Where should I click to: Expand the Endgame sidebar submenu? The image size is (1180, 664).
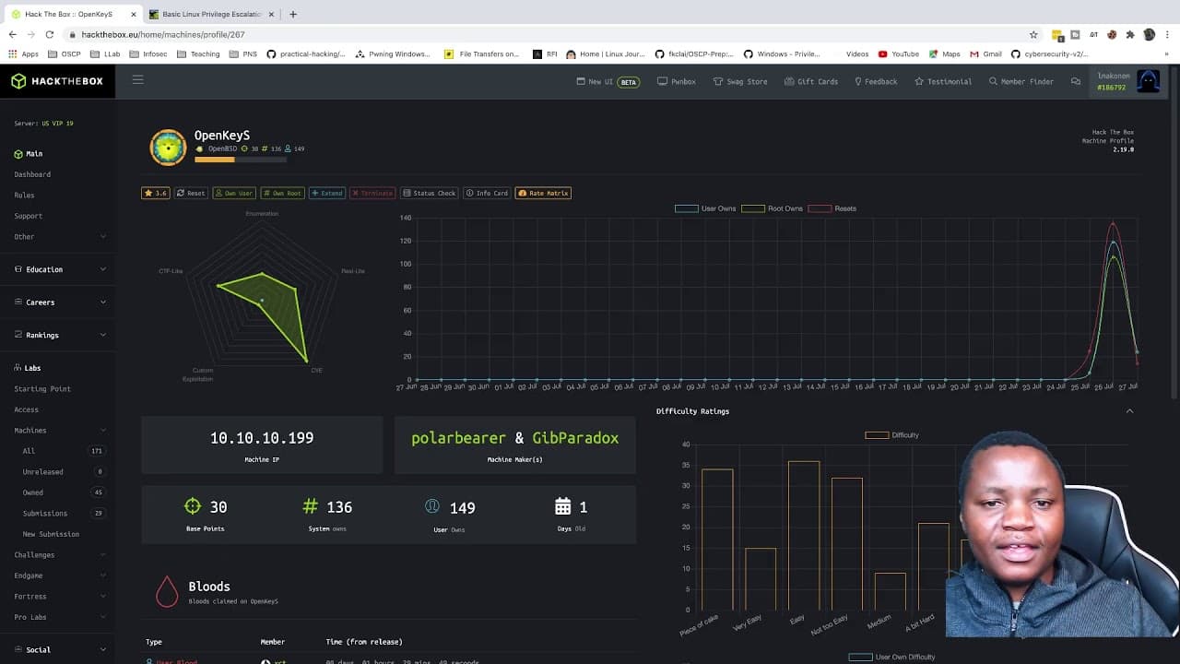[x=60, y=575]
